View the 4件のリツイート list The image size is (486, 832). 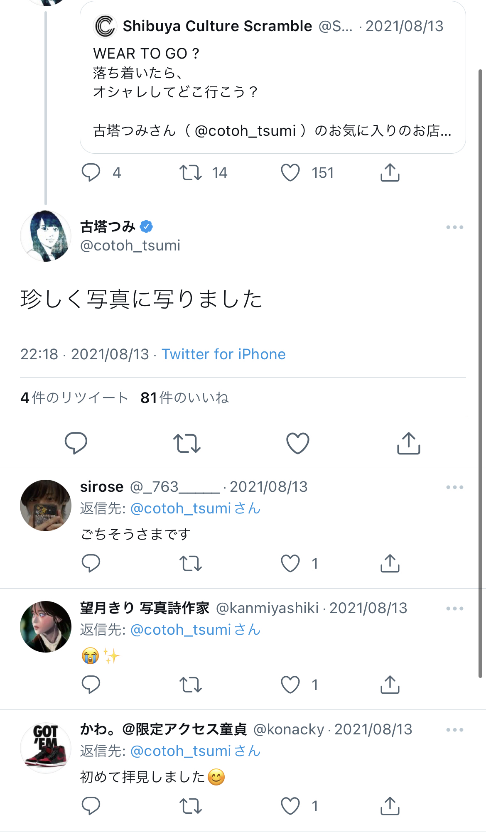pos(74,398)
